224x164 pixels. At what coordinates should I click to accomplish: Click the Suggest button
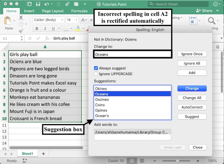pyautogui.click(x=192, y=117)
